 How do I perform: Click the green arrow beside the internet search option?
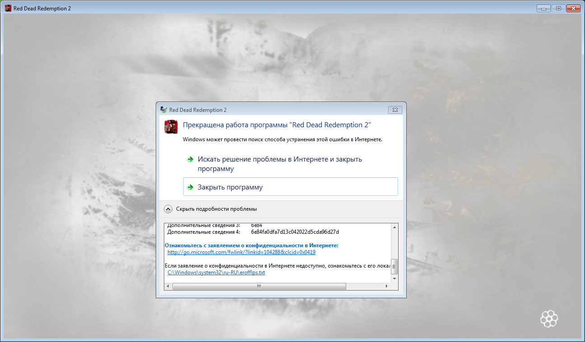pos(190,159)
